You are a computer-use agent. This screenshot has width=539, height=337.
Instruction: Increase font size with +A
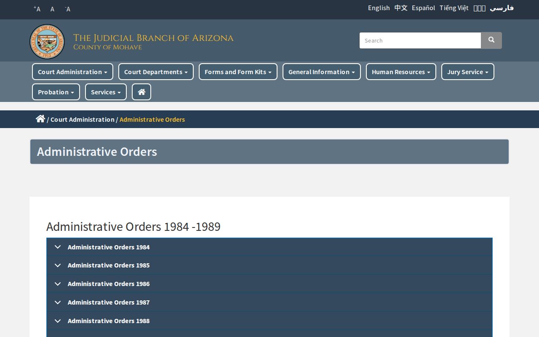(x=37, y=9)
